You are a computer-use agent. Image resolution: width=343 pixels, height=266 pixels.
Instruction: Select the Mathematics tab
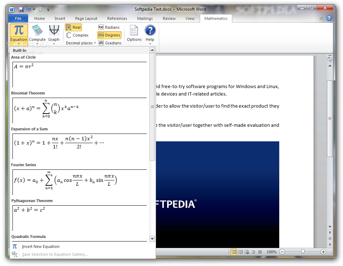[x=216, y=18]
